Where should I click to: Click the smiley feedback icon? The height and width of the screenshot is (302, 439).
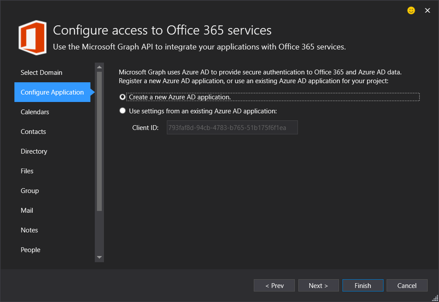tap(411, 11)
